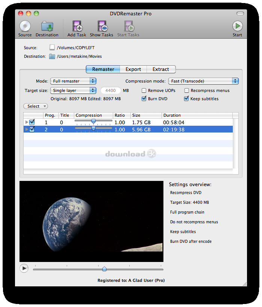Uncheck the Keep subtitles checkbox
This screenshot has width=262, height=307.
pos(186,98)
